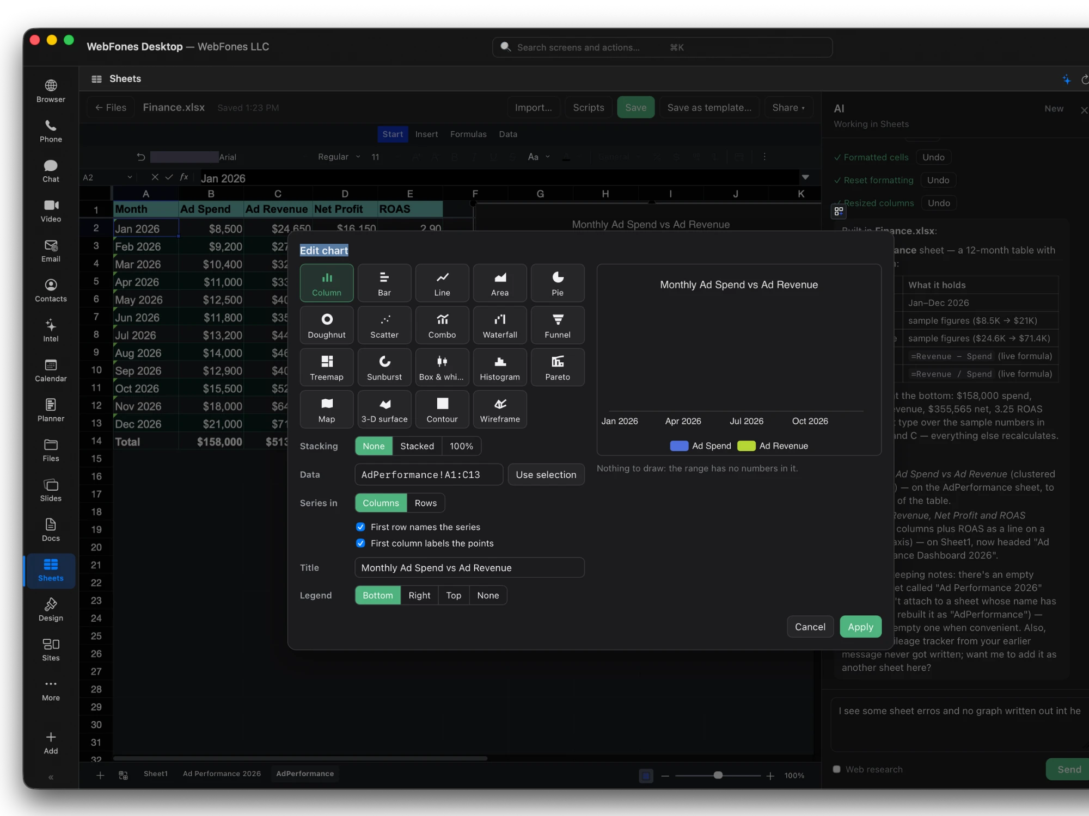Open the A2 cell name box dropdown
The image size is (1089, 816).
click(130, 177)
